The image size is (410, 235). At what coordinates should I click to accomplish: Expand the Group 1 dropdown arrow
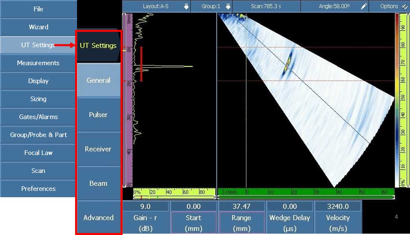click(x=228, y=6)
